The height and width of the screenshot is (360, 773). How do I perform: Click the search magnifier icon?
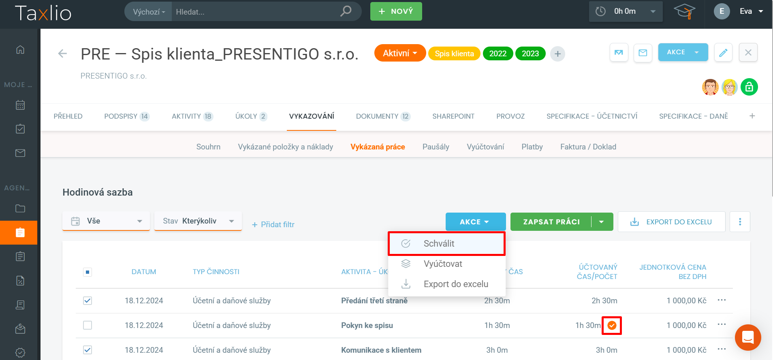346,11
